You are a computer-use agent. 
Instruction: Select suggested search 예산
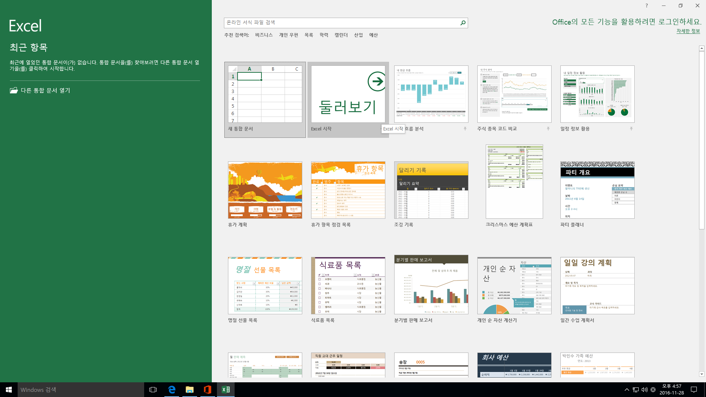(x=374, y=35)
